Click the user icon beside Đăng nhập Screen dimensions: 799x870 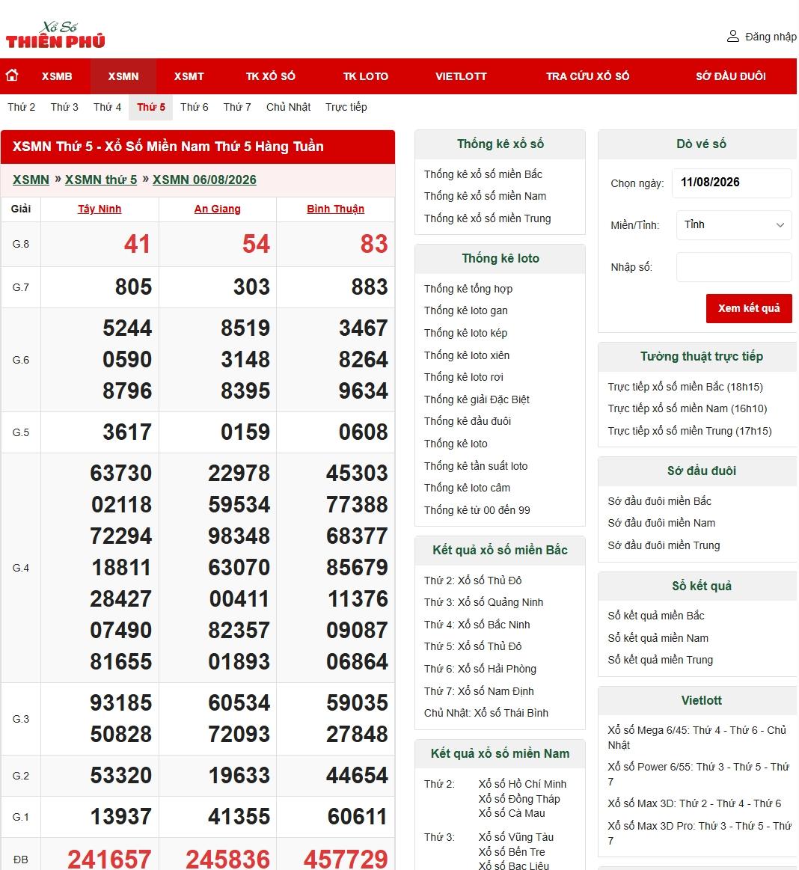733,37
